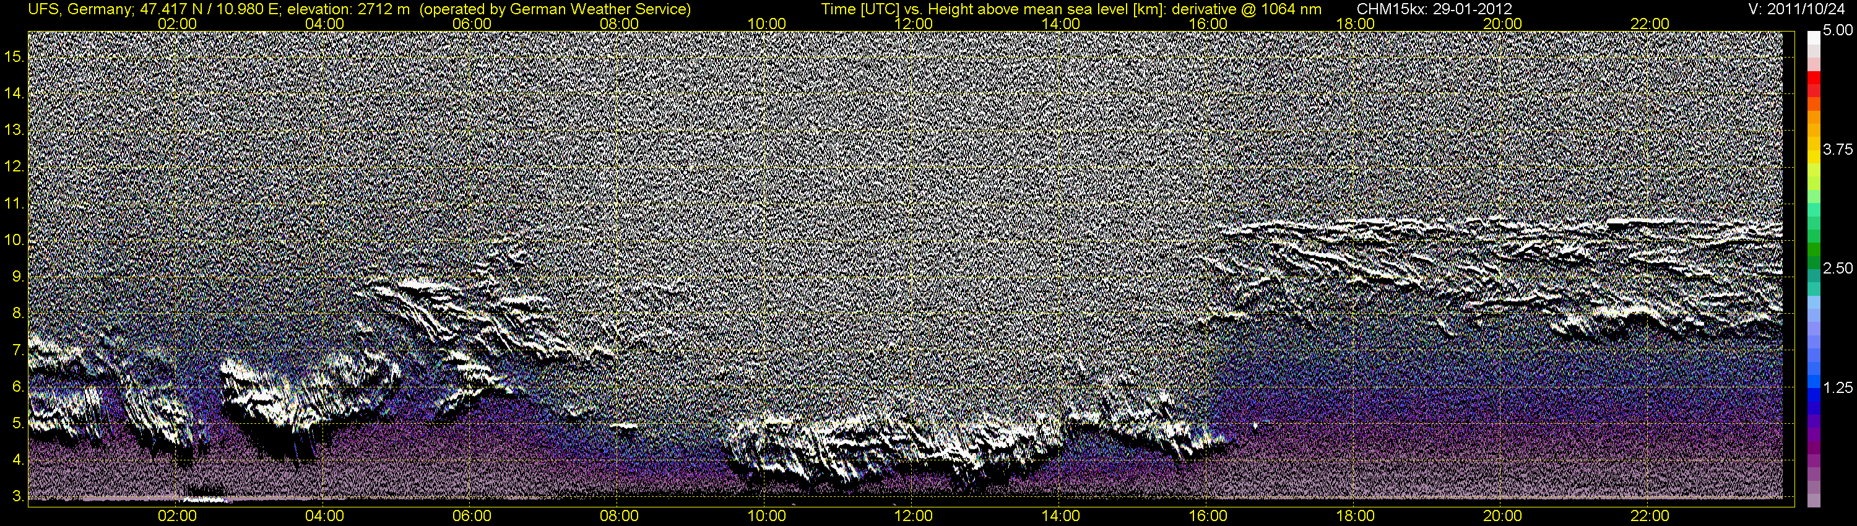Pick the yellow segment of the color bar
Image resolution: width=1857 pixels, height=526 pixels.
tap(1813, 158)
